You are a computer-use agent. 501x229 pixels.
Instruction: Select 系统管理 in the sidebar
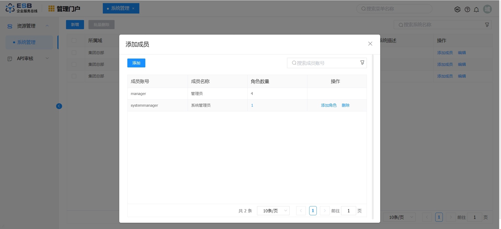point(26,42)
